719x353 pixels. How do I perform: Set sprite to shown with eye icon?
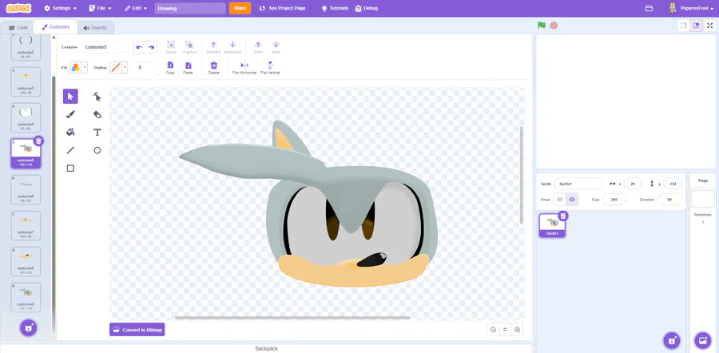(x=559, y=200)
